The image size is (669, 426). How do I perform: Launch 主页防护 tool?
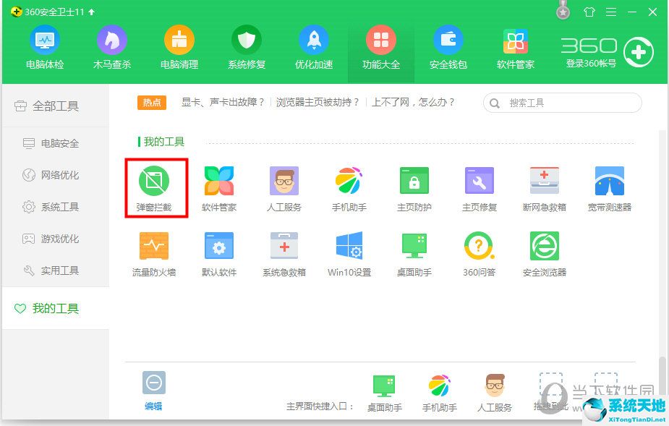tap(414, 188)
